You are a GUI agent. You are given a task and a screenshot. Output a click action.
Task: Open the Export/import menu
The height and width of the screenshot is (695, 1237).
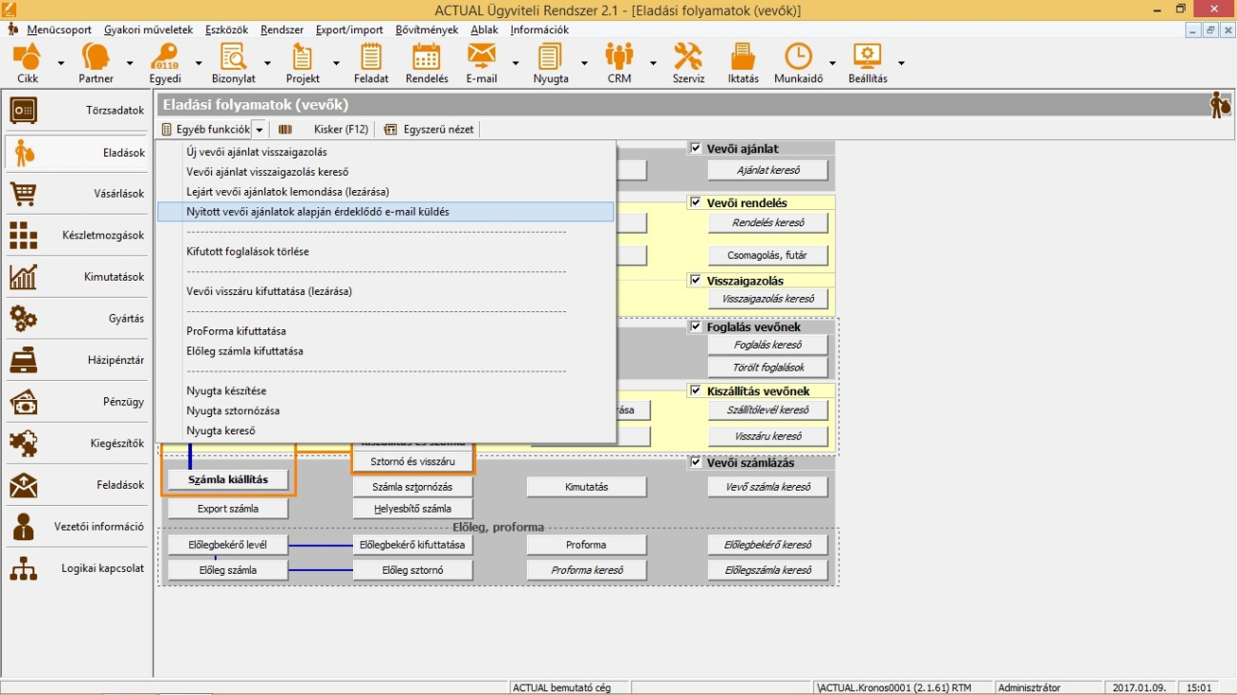coord(349,30)
